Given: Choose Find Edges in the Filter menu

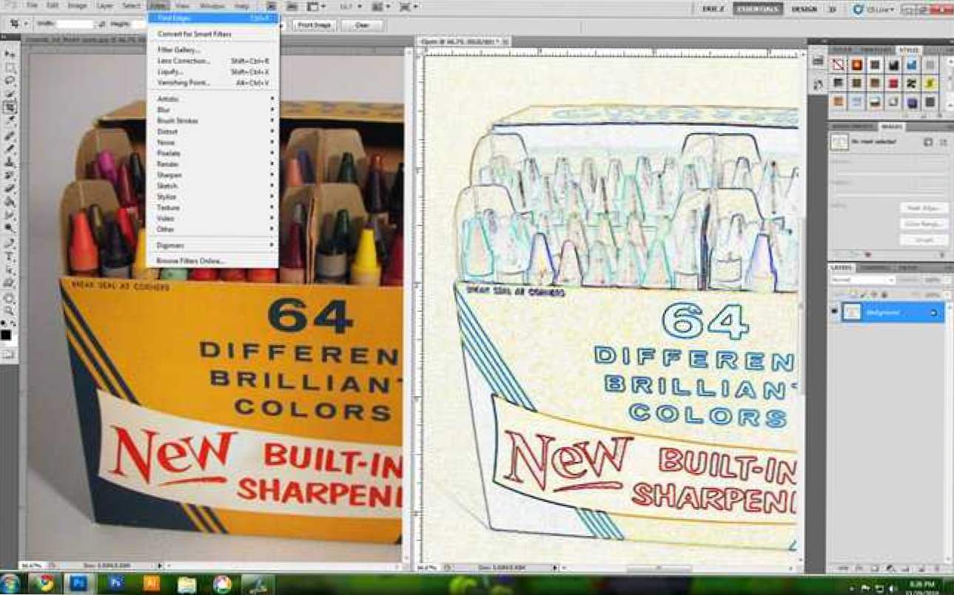Looking at the screenshot, I should coord(213,18).
